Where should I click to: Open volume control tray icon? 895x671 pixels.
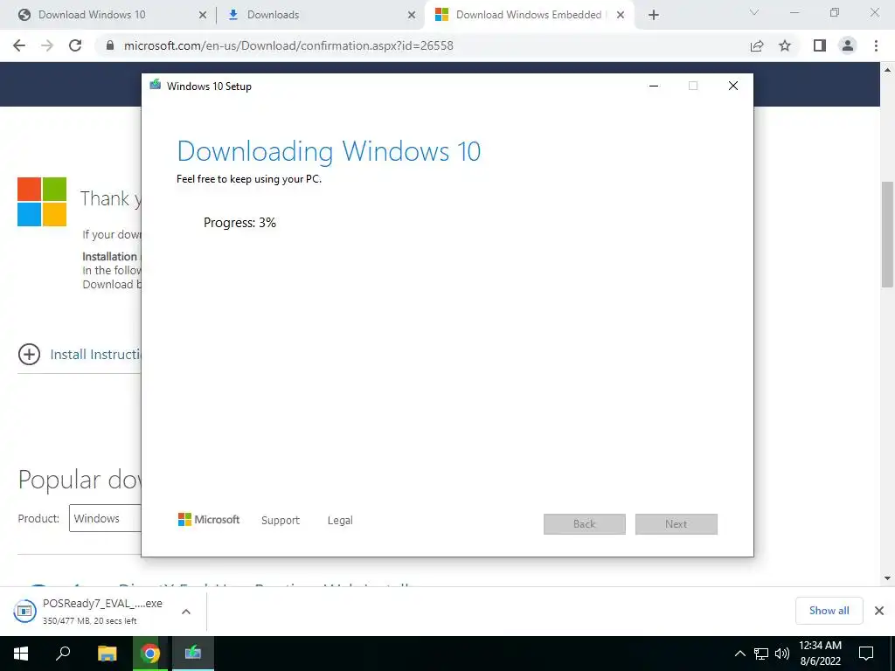point(782,654)
